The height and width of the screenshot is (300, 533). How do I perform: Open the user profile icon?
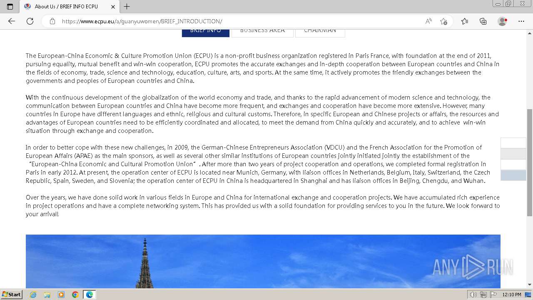(503, 21)
